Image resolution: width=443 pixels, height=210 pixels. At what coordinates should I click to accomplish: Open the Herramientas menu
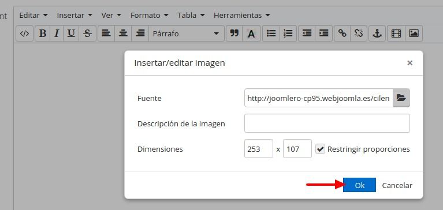point(242,15)
